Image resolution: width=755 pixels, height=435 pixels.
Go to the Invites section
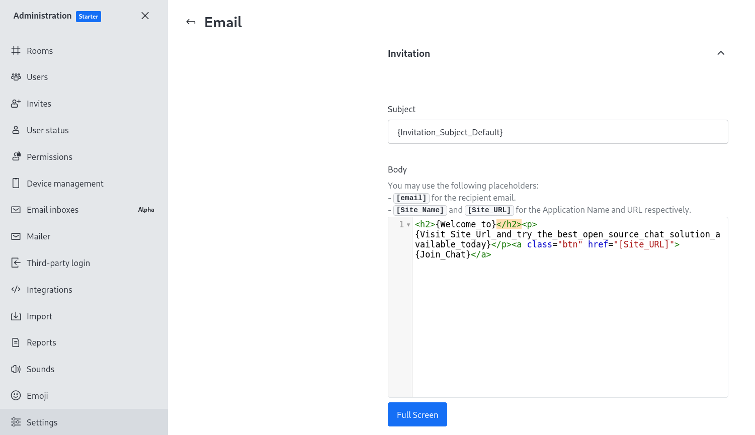(x=84, y=104)
